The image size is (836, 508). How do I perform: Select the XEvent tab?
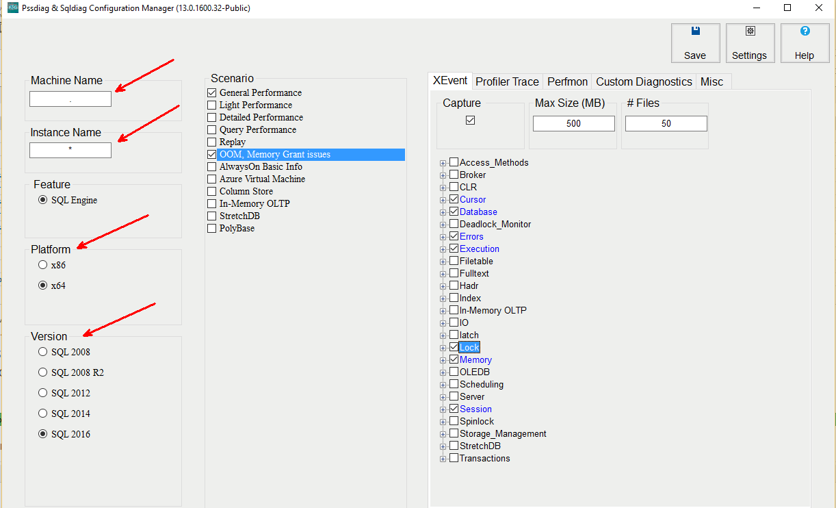point(450,80)
